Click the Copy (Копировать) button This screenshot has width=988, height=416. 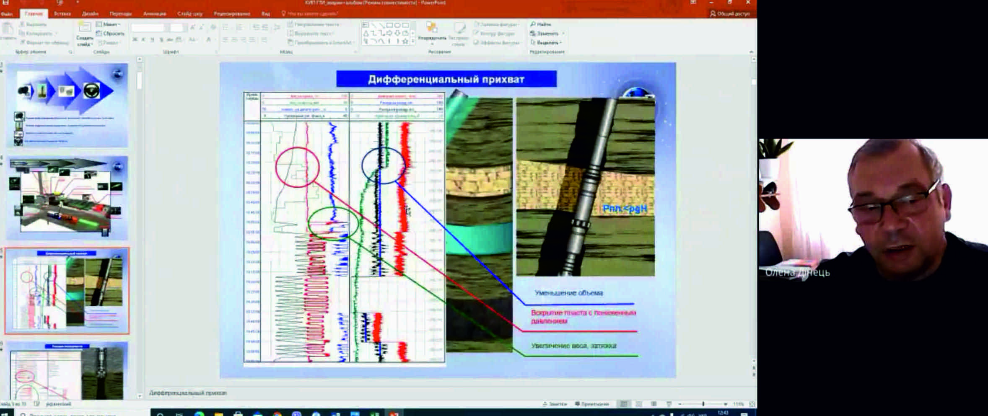(39, 34)
